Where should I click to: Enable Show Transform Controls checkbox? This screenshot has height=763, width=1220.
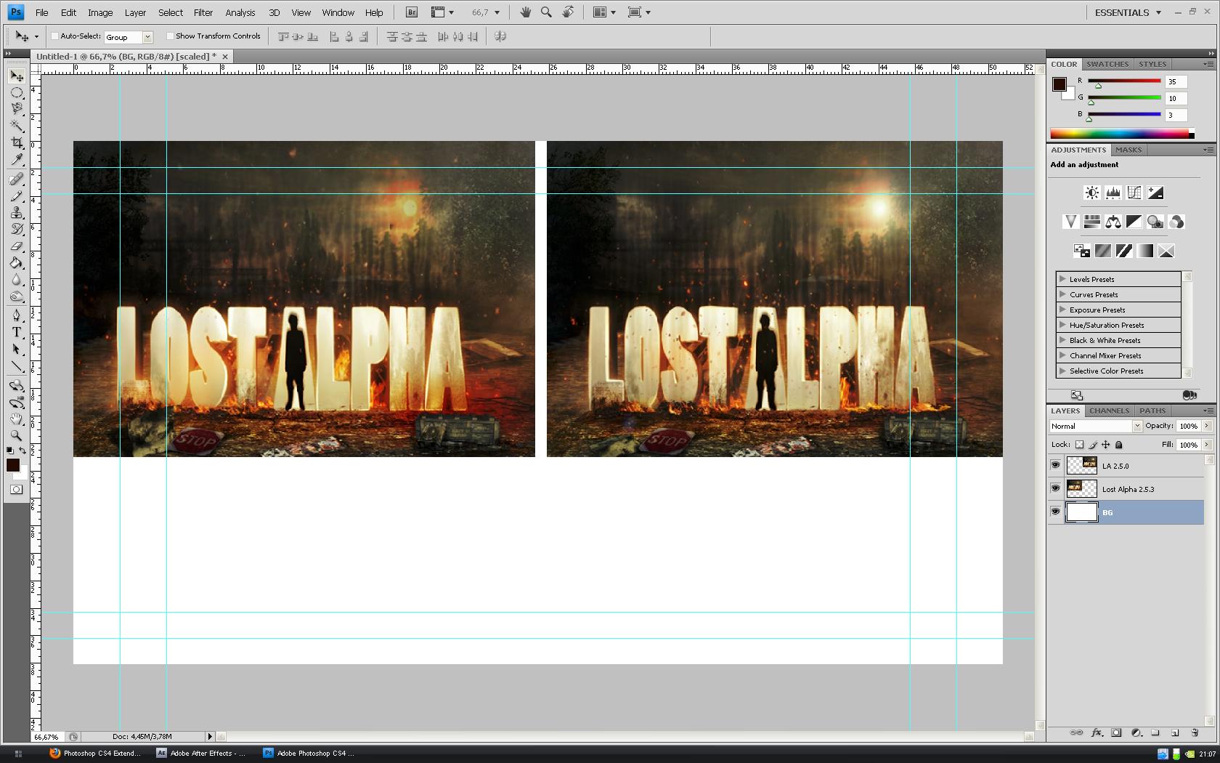coord(170,36)
